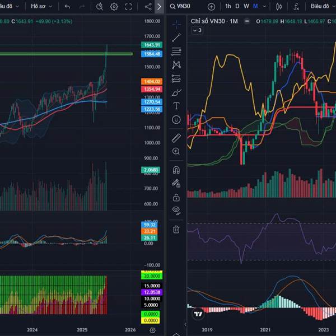Select the crosshair cursor tool
Viewport: 336px width, 336px height.
(176, 25)
